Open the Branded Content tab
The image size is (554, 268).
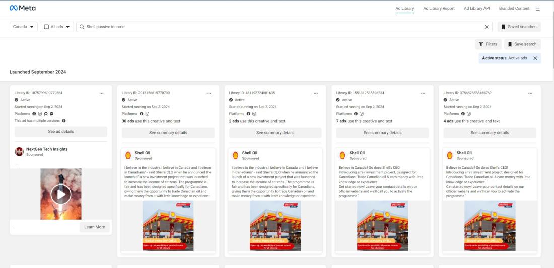tap(514, 8)
